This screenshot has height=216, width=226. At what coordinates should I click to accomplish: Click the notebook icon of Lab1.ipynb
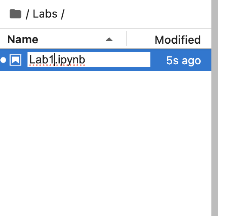pyautogui.click(x=15, y=60)
